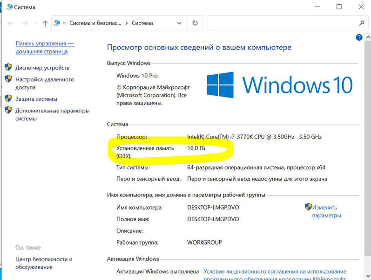Click shield icon beside 'Диспетчер устройств'
Screen dimensions: 371x280
[8, 67]
